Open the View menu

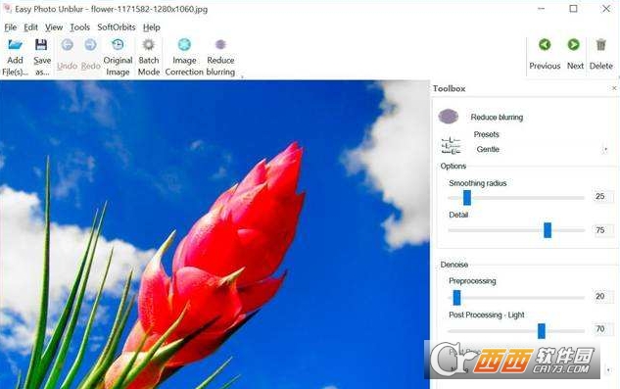pyautogui.click(x=54, y=27)
